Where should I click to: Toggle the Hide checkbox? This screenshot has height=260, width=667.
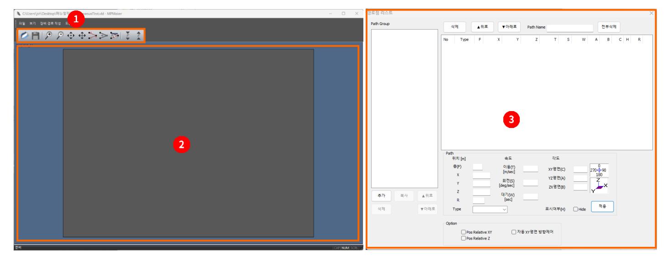coord(575,209)
